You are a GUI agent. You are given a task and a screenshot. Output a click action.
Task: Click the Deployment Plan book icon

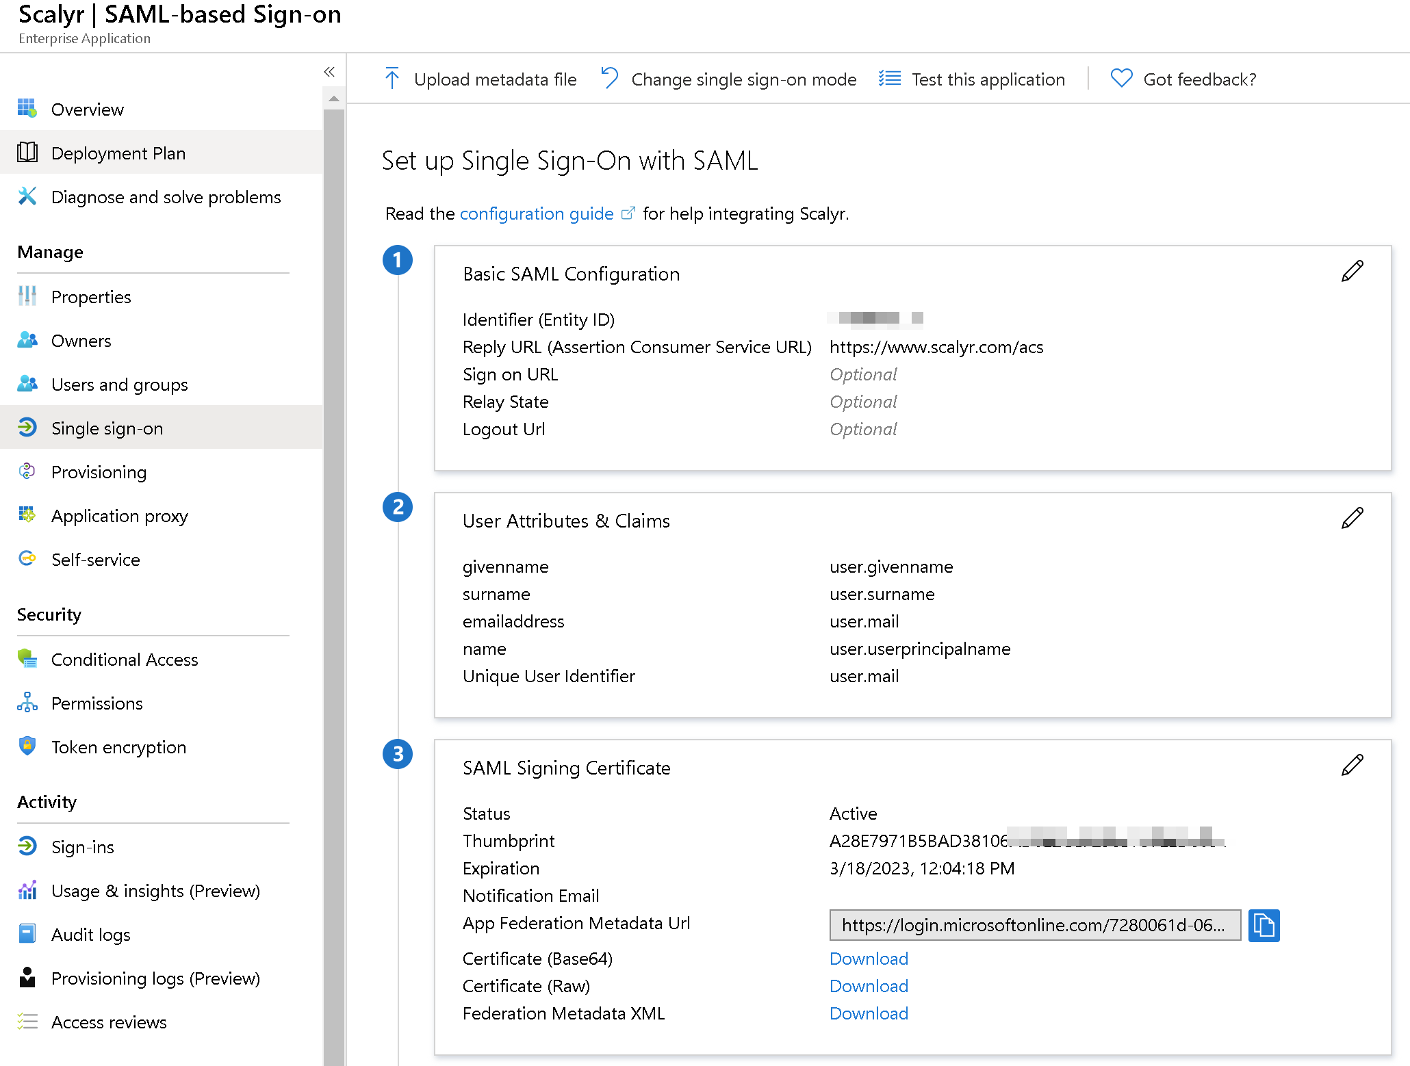[x=27, y=152]
